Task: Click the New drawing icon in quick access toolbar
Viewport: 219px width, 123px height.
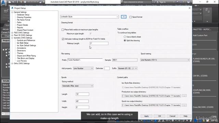Action: point(10,2)
